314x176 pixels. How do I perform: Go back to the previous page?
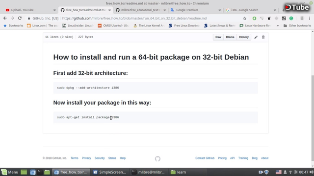click(x=5, y=18)
